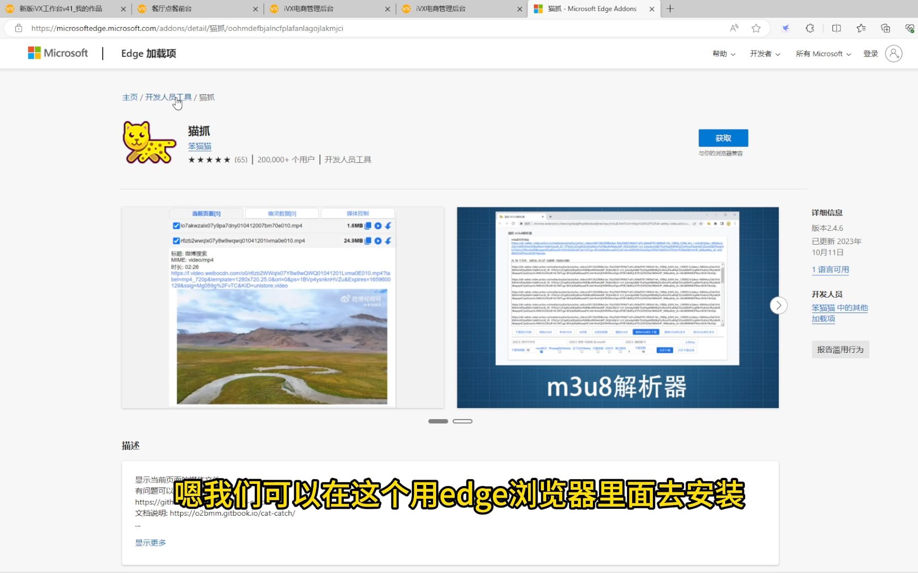The width and height of the screenshot is (918, 573).
Task: Click the 获取 button
Action: pyautogui.click(x=723, y=138)
